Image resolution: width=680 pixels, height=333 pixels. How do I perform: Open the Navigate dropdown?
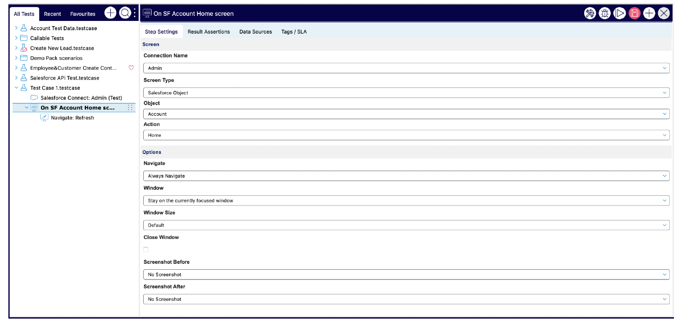click(407, 176)
